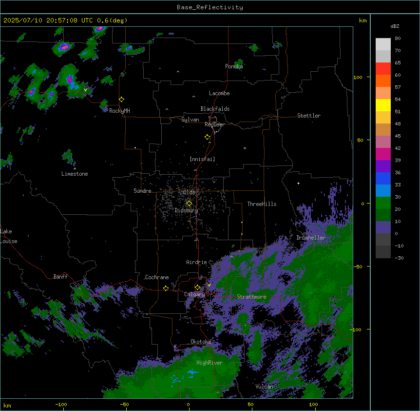The height and width of the screenshot is (411, 420).
Task: Select the Sundre label
Action: tap(142, 191)
